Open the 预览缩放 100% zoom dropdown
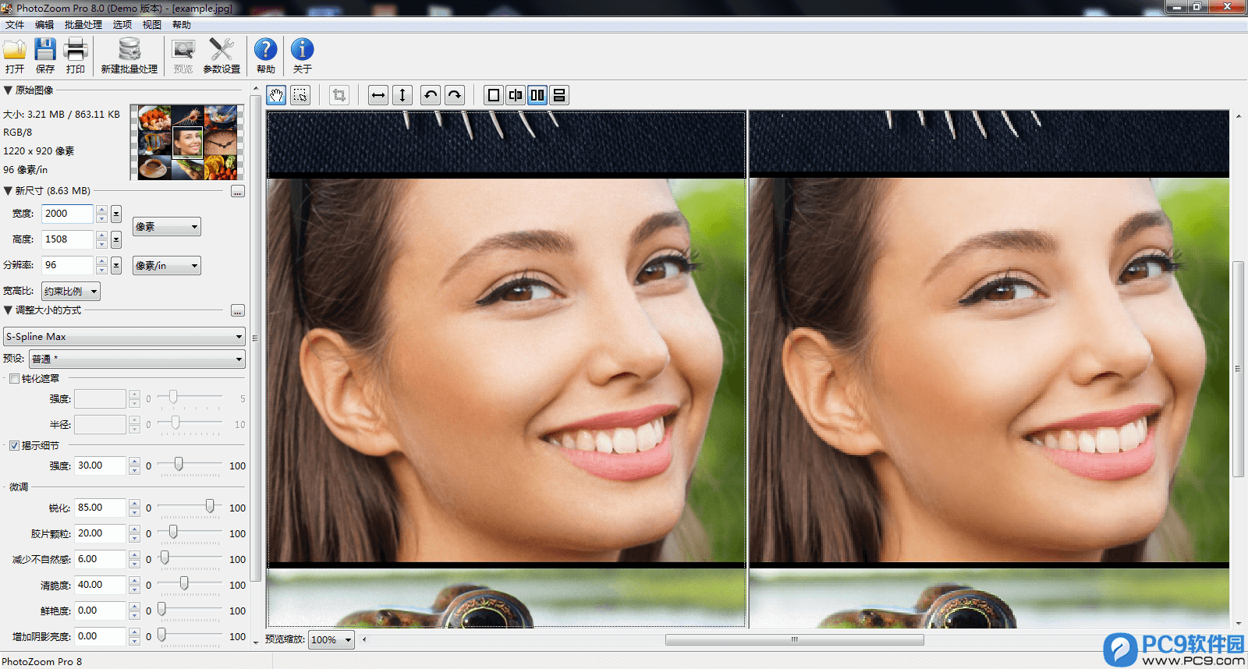 (331, 640)
